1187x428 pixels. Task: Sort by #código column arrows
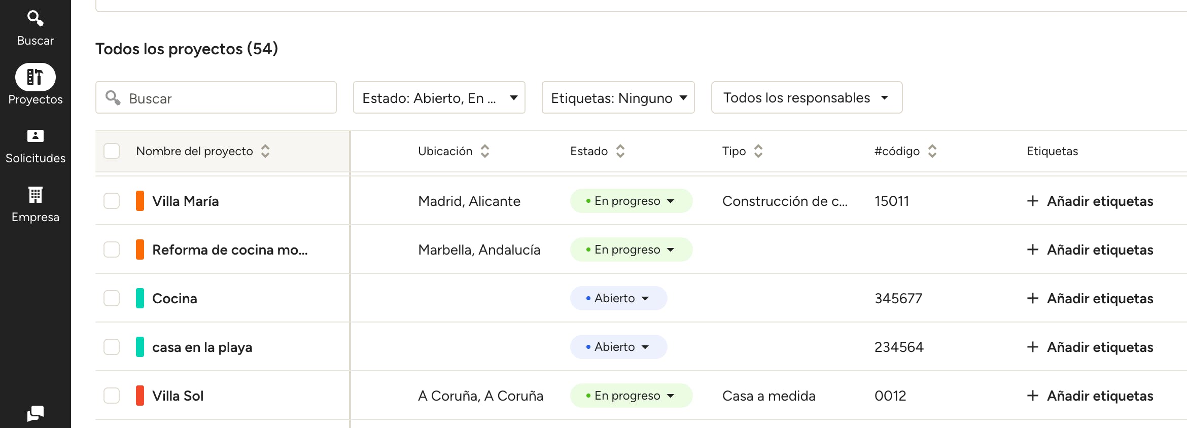coord(932,151)
